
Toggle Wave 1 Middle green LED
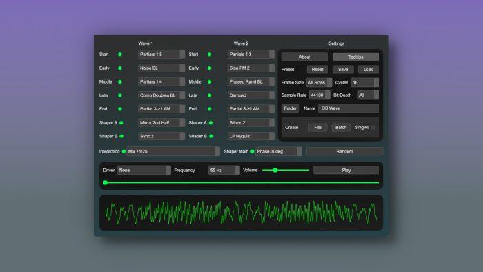(x=120, y=82)
